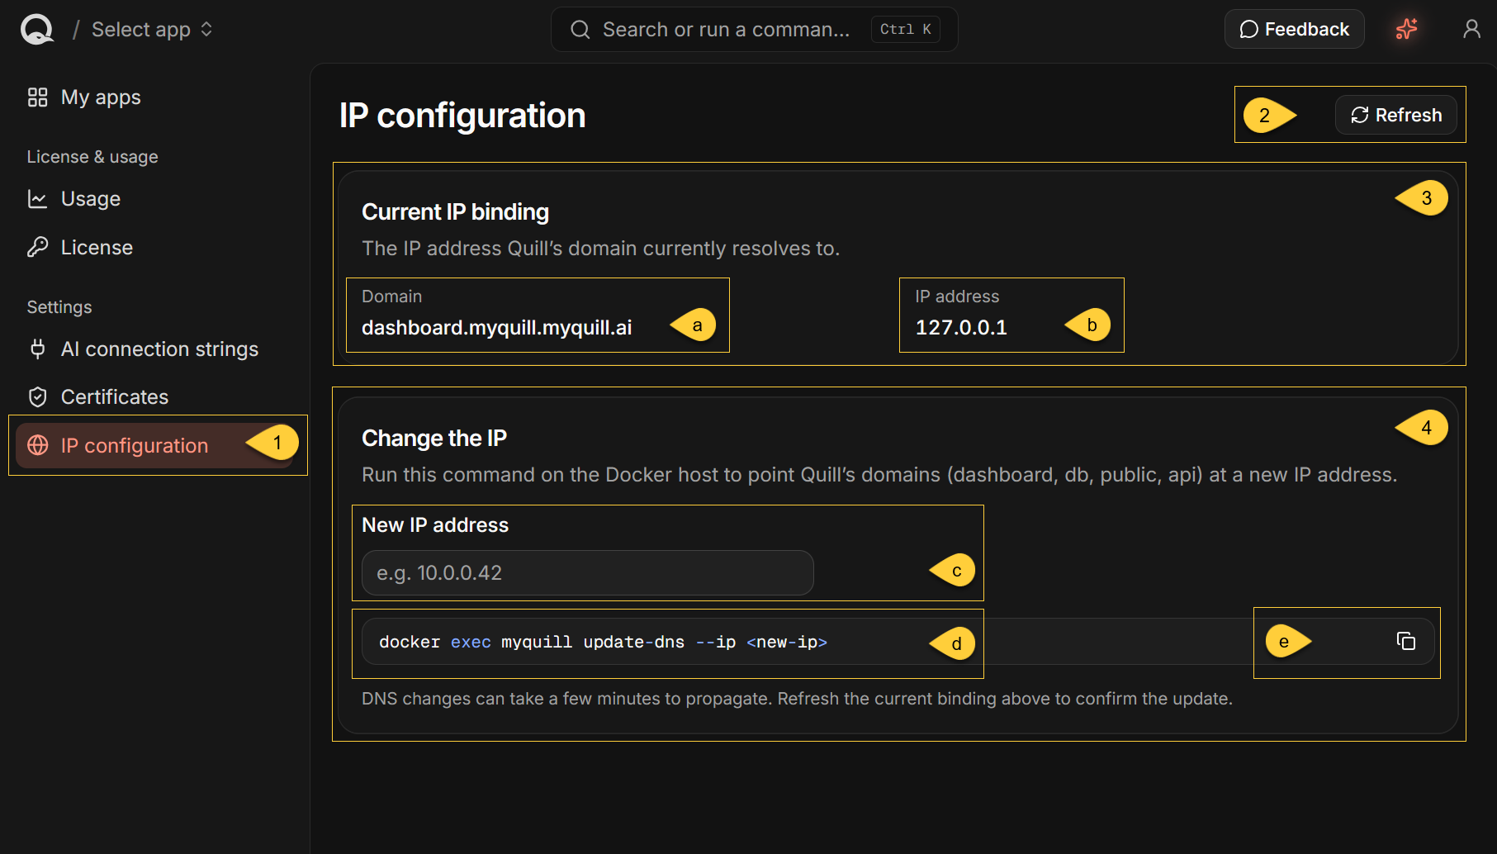Screen dimensions: 1497x854
Task: Click the Settings section label
Action: coord(59,307)
